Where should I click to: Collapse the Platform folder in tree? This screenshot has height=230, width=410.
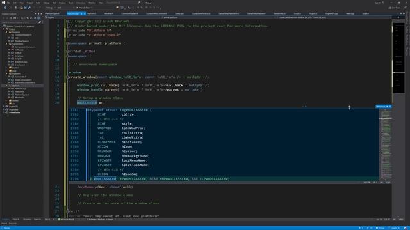[x=6, y=86]
